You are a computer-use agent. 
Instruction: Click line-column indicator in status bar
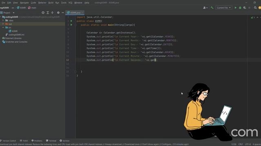click(x=234, y=144)
